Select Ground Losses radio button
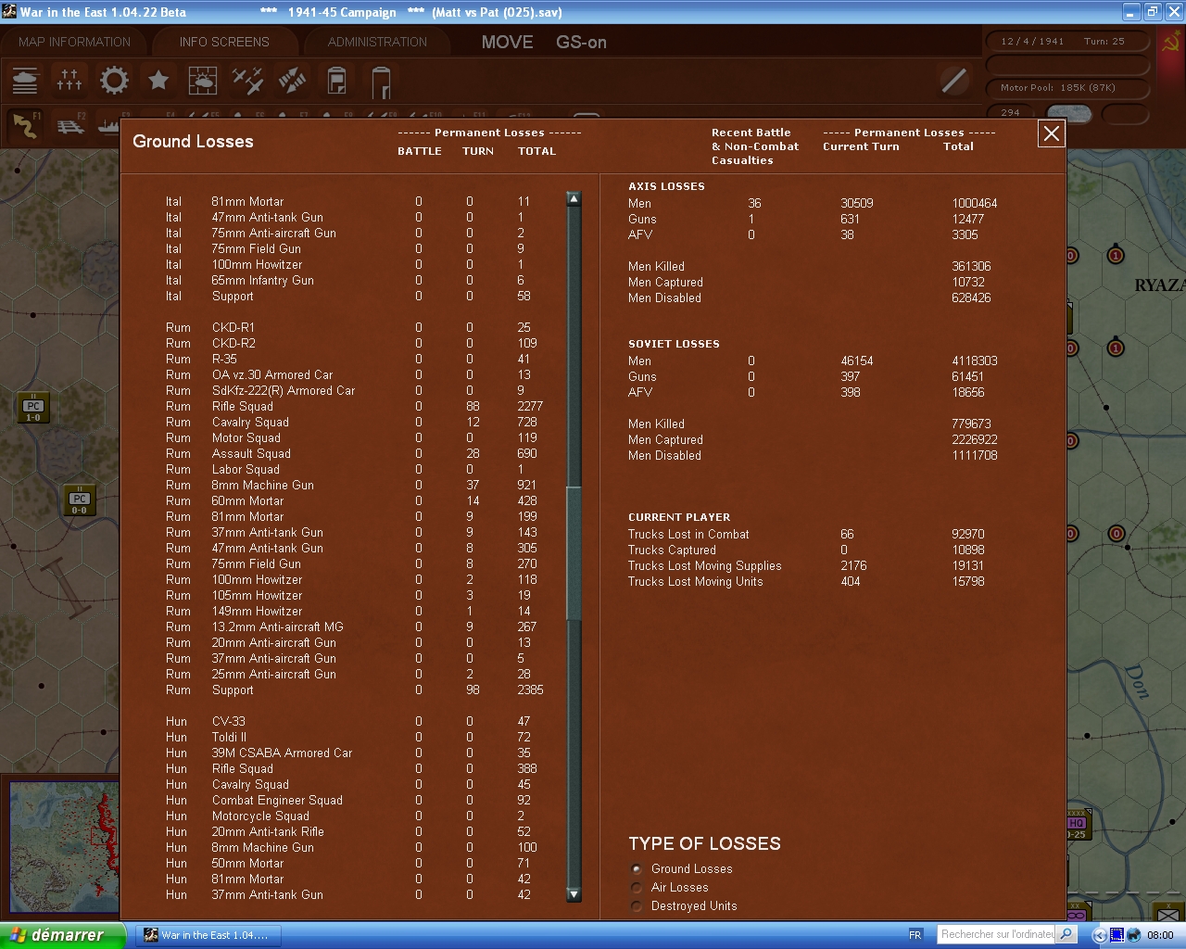The image size is (1186, 949). (x=636, y=869)
